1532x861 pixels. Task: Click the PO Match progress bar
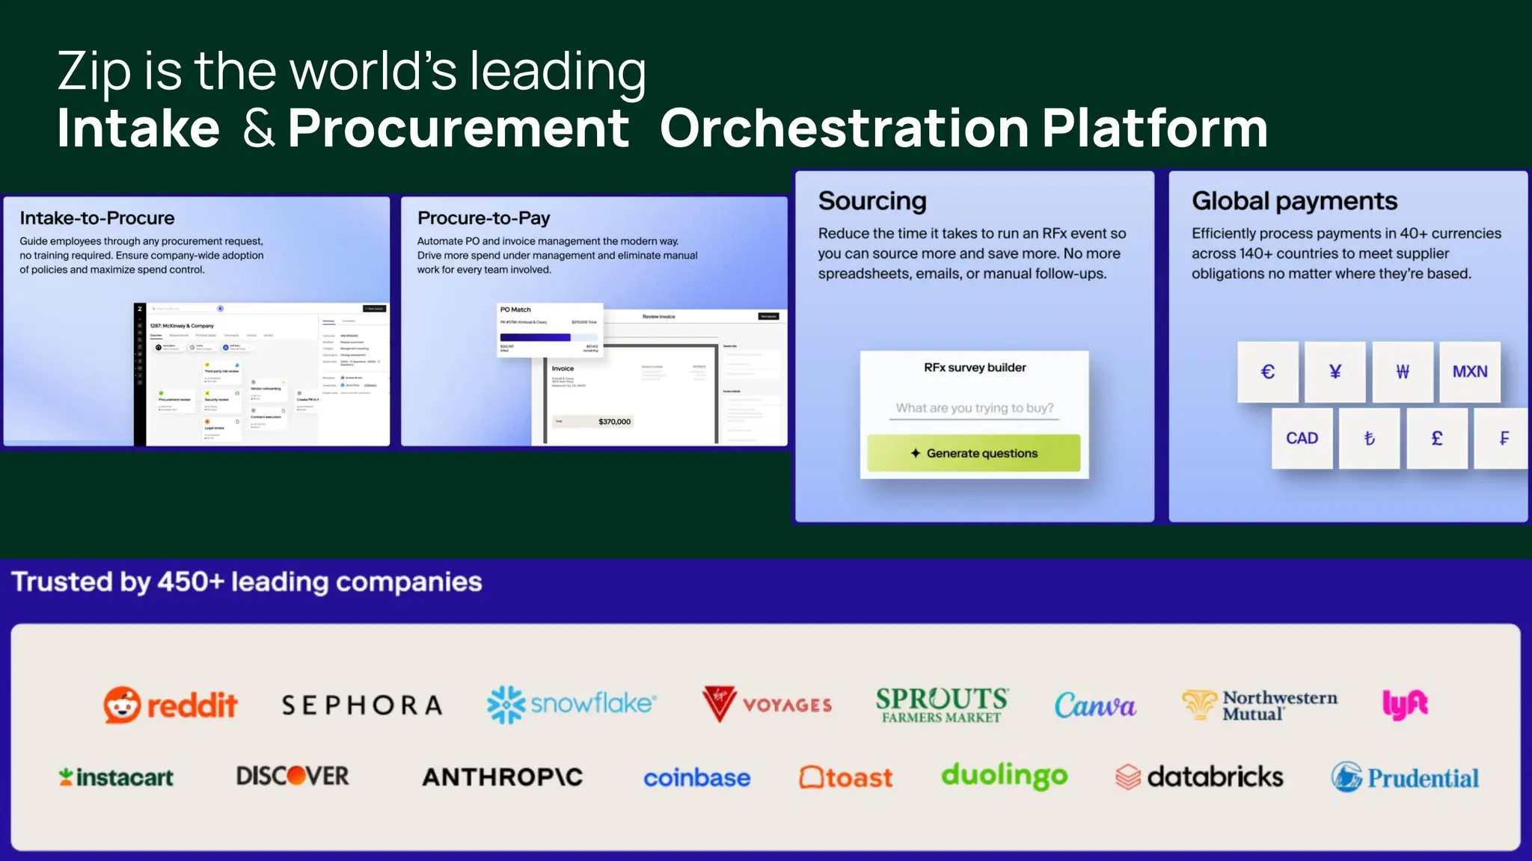point(549,338)
